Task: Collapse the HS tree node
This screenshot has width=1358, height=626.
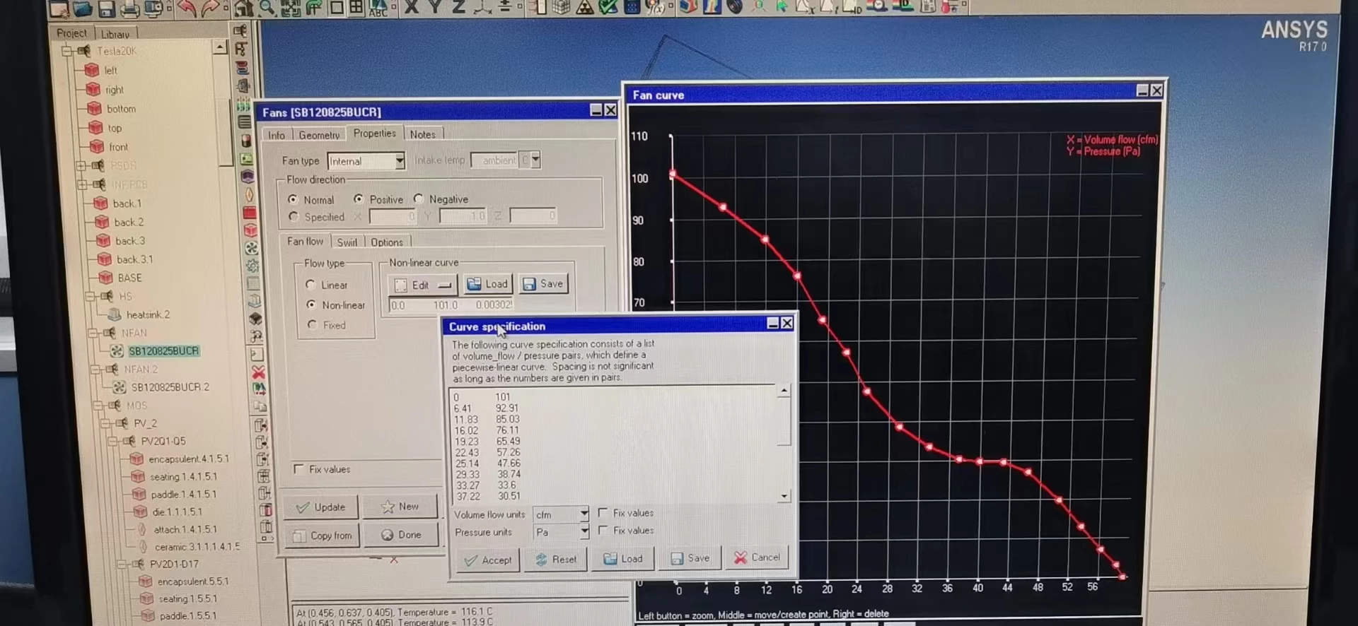Action: [91, 296]
